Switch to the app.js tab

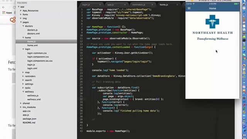pyautogui.click(x=110, y=5)
